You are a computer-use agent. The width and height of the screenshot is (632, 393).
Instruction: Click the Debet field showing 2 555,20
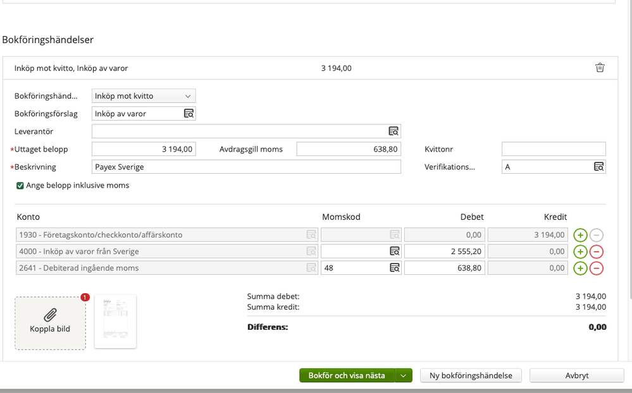(x=445, y=251)
